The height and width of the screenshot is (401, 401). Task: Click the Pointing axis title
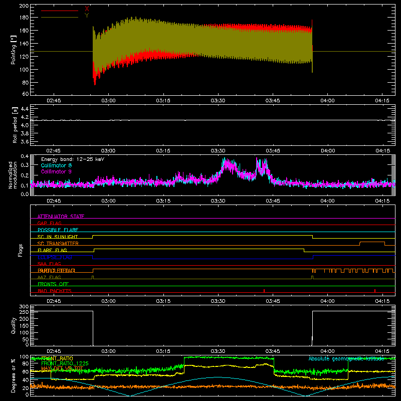tap(14, 50)
